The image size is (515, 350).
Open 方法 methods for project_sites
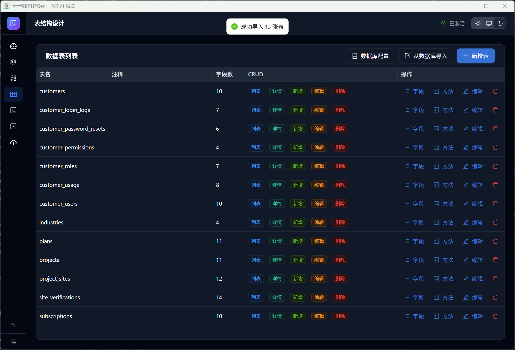444,279
